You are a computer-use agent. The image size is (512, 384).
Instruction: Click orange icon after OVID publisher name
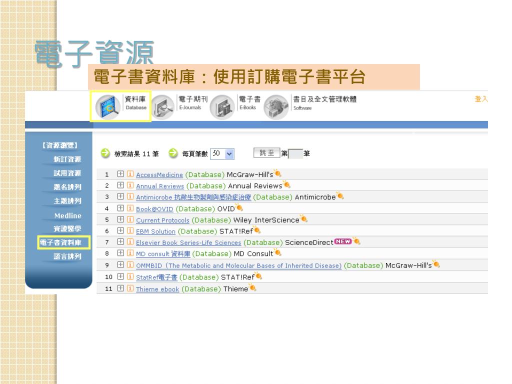point(239,207)
